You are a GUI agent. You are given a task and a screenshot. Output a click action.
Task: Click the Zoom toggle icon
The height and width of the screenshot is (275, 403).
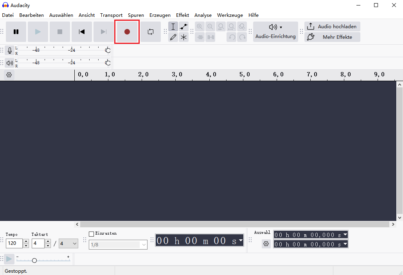pos(242,27)
